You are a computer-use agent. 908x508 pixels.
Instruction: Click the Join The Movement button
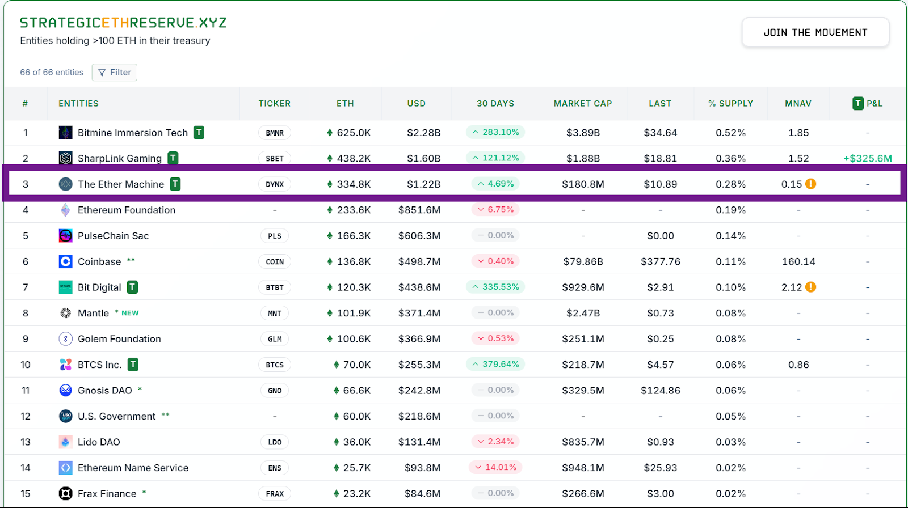(815, 32)
